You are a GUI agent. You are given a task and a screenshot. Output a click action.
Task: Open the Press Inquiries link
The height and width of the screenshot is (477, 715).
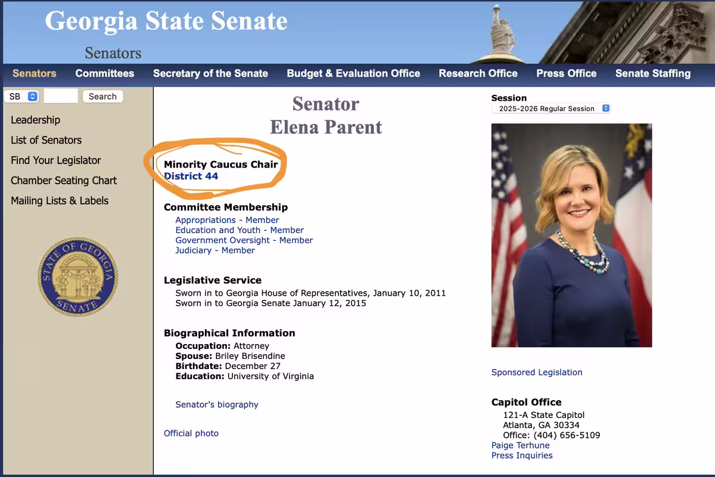[522, 456]
